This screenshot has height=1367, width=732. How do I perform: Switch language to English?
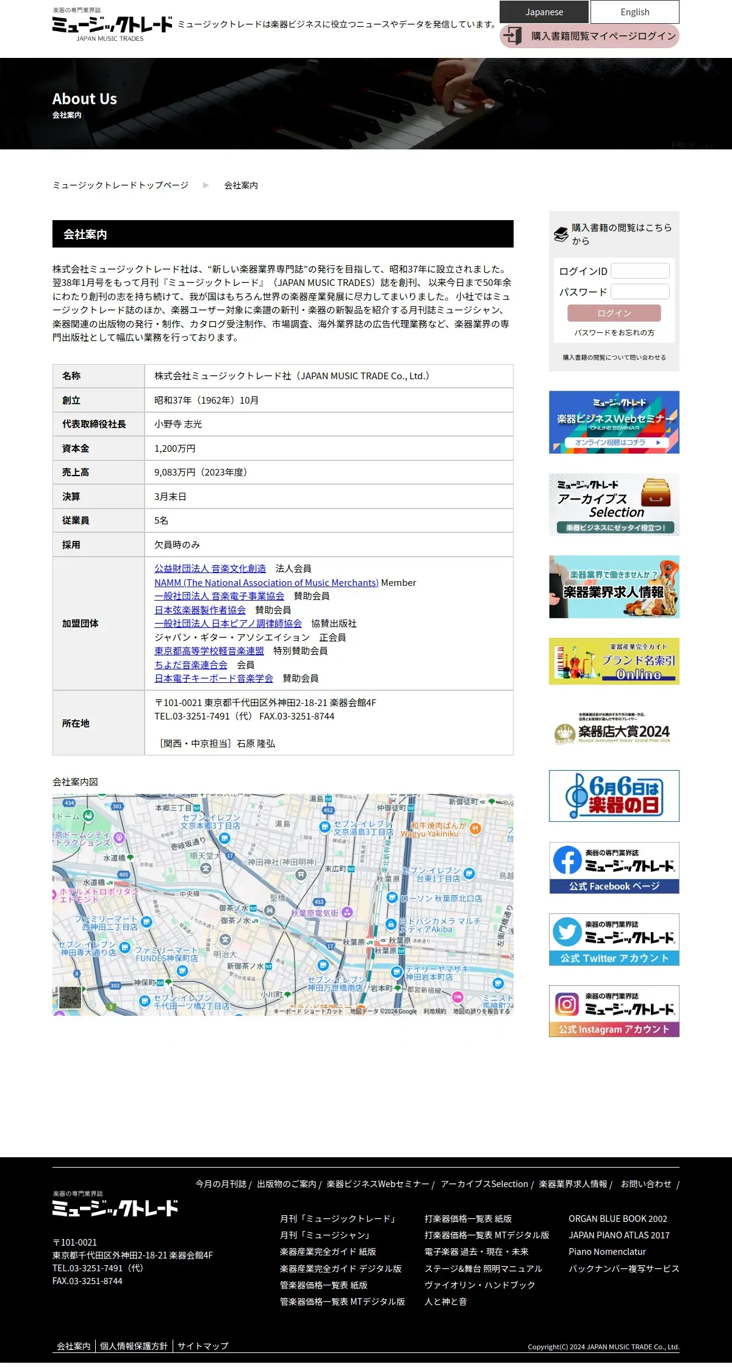635,12
